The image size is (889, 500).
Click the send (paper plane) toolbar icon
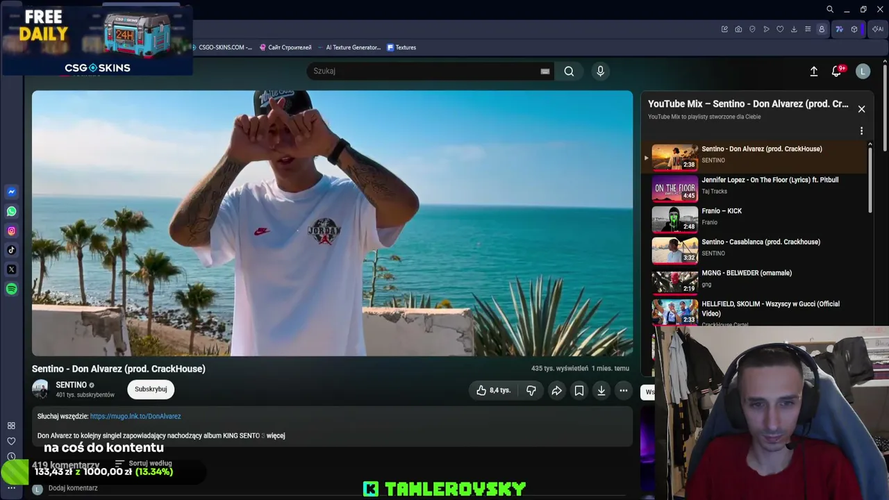click(766, 29)
